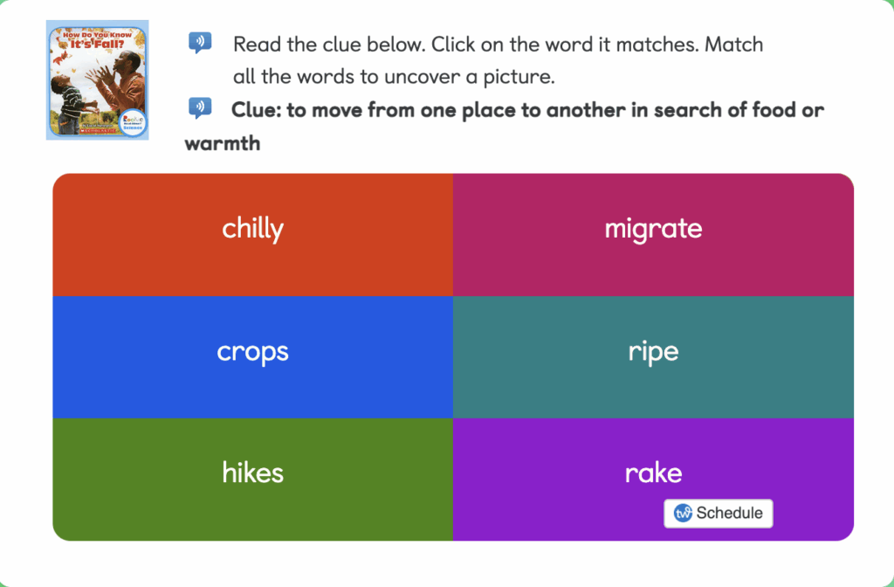Open the "How Do You Know It's Fall?" book cover
Viewport: 894px width, 587px height.
tap(97, 80)
